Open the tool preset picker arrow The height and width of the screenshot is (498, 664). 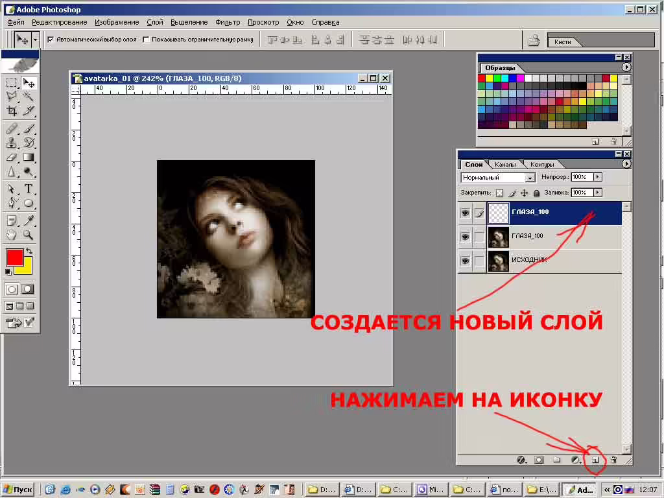point(35,40)
